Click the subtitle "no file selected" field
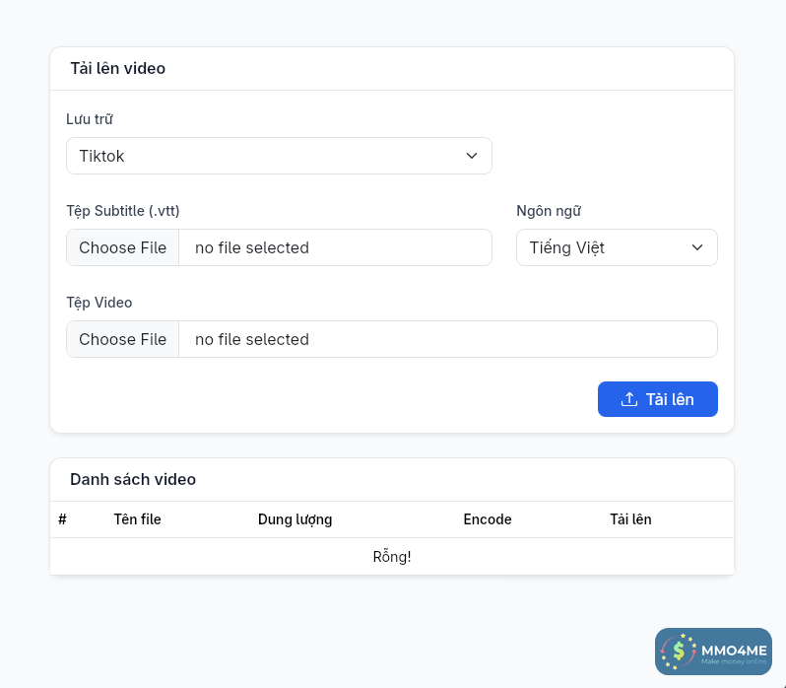 (335, 247)
